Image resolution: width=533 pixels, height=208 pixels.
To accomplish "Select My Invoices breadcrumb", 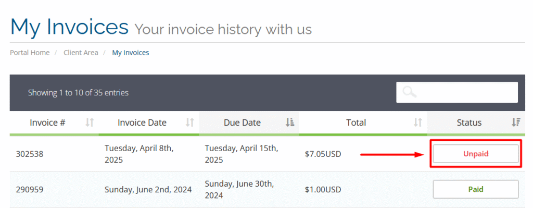I will pyautogui.click(x=131, y=53).
